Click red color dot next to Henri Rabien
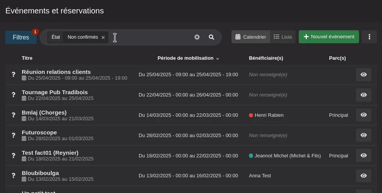The image size is (382, 193). (x=251, y=115)
